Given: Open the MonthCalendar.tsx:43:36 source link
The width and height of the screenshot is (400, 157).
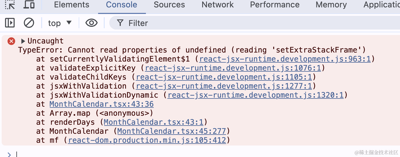Looking at the screenshot, I should click(102, 104).
